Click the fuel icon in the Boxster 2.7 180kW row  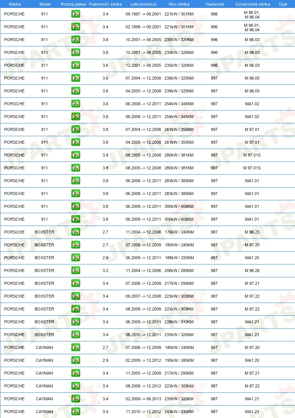point(76,245)
